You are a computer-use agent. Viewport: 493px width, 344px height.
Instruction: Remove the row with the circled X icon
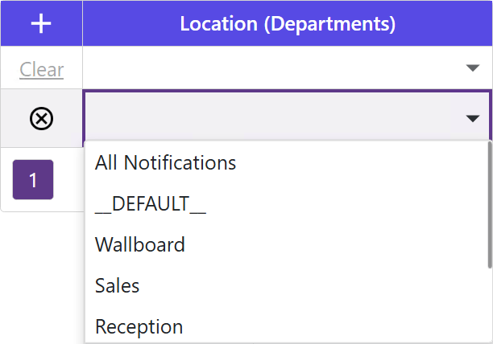[x=41, y=119]
